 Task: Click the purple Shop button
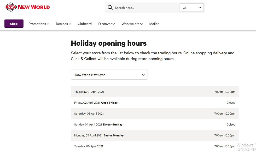click(x=14, y=24)
